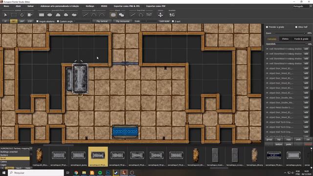The height and width of the screenshot is (176, 313).
Task: Click Exportar como PNG & JPG
Action: [x=127, y=6]
